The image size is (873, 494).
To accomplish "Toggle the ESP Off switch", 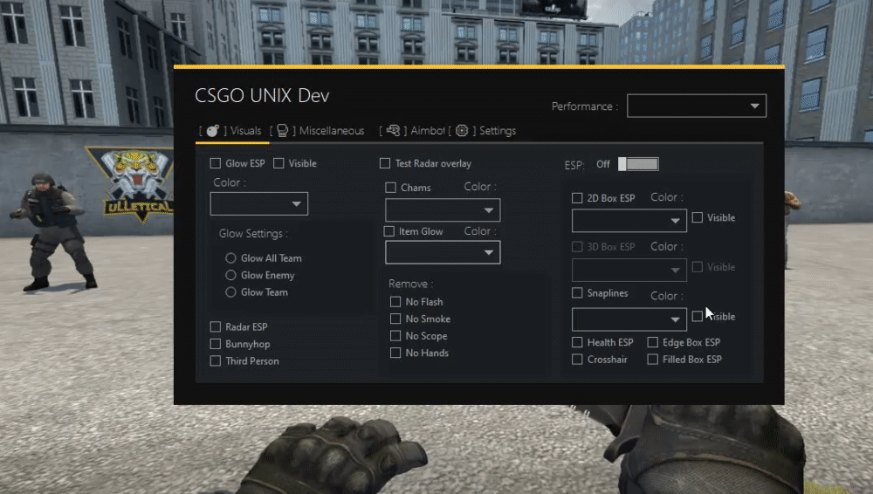I will point(638,164).
